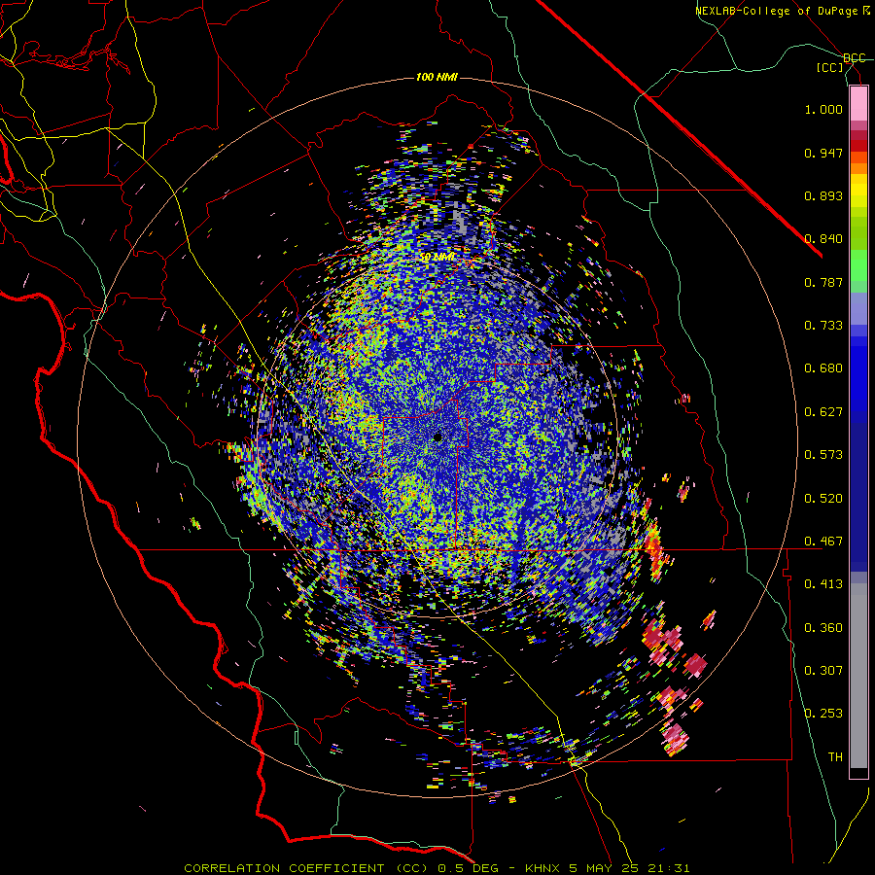Select the 0.573 scale value
The image size is (875, 875).
pyautogui.click(x=823, y=455)
